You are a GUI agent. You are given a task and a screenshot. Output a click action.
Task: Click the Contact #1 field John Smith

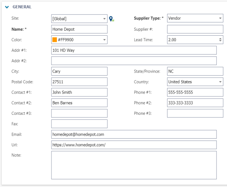coord(79,92)
